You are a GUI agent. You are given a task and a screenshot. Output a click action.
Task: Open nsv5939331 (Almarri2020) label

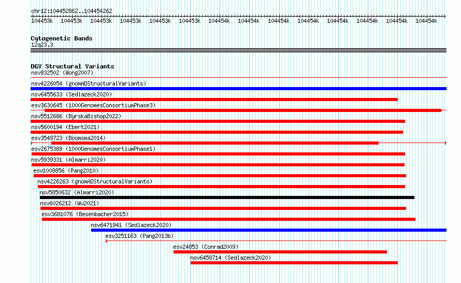coord(68,160)
